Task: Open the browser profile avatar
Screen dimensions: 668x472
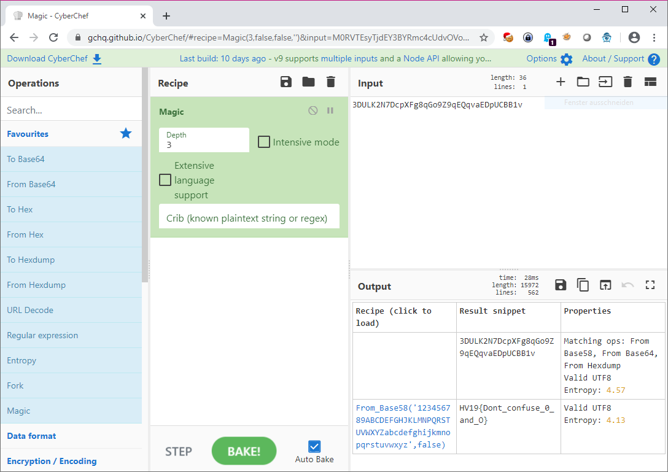Action: pos(634,37)
